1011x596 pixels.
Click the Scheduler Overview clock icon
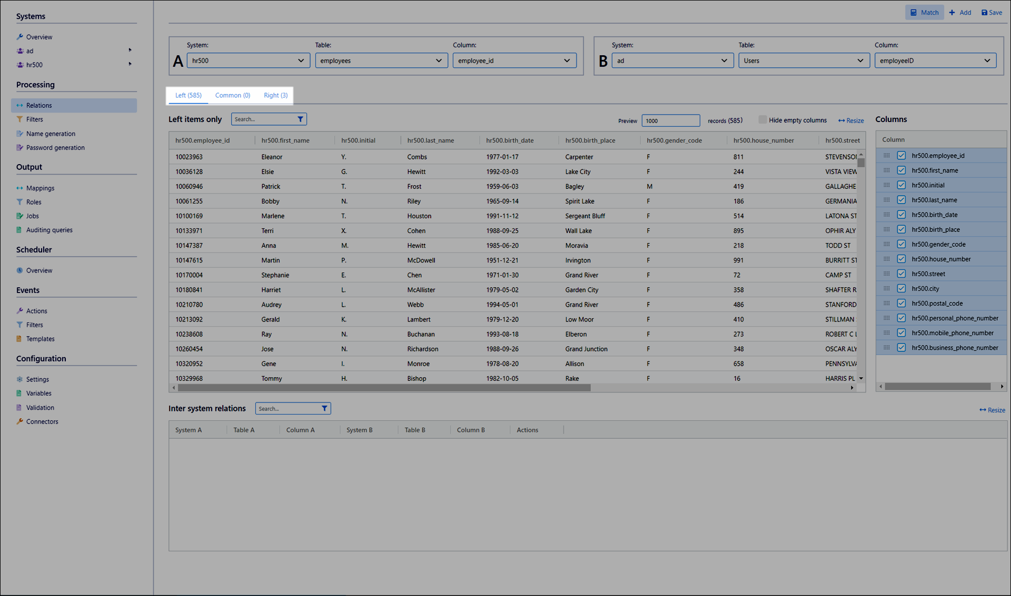(x=19, y=270)
